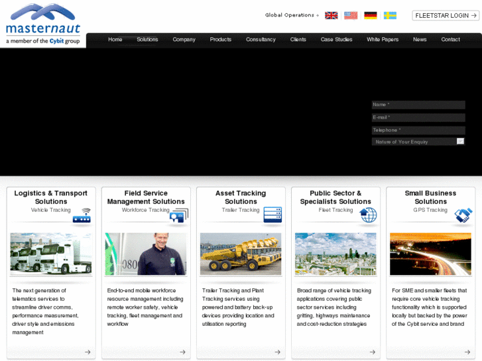Viewport: 482px width, 361px height.
Task: Click the GPS Tracking handshake icon
Action: coord(463,215)
